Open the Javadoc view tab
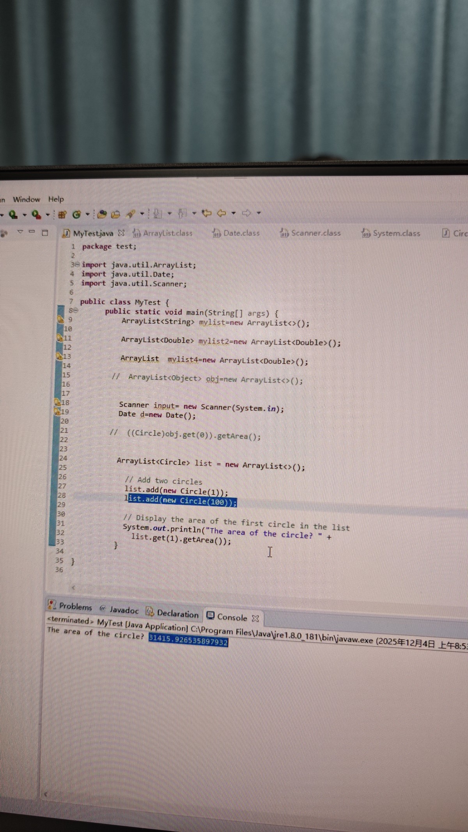Image resolution: width=468 pixels, height=832 pixels. 119,610
